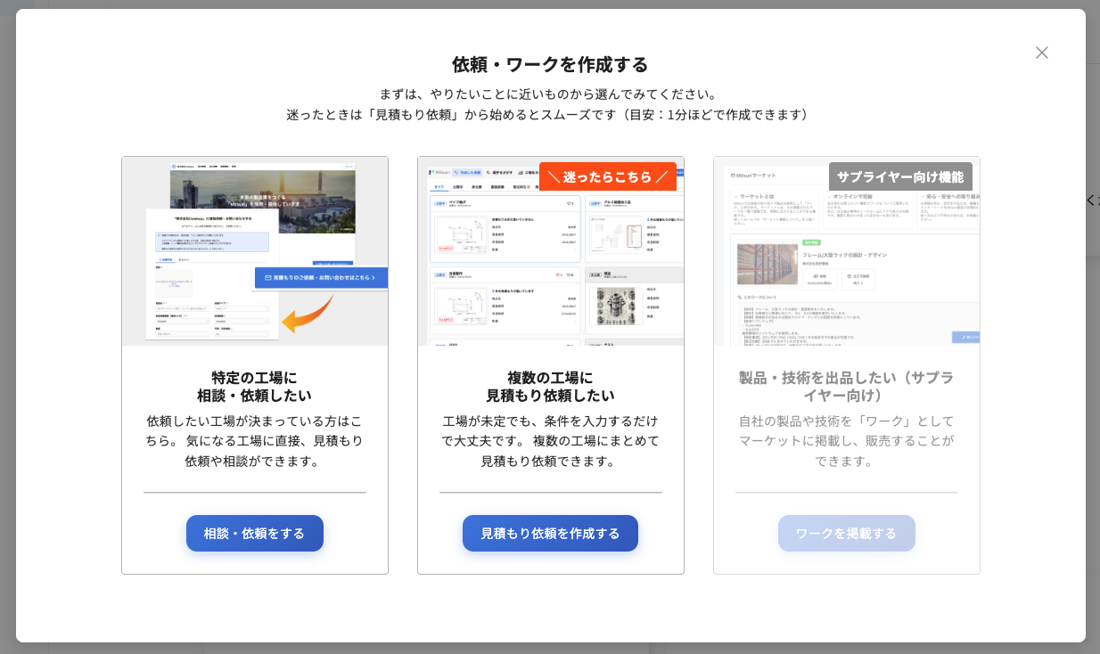Viewport: 1100px width, 654px height.
Task: Click the price icon next to 価格 ¥300,000
Action: [x=817, y=275]
